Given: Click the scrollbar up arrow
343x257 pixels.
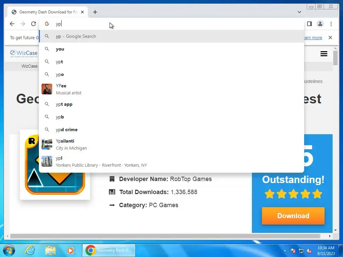Looking at the screenshot, I should pos(335,48).
